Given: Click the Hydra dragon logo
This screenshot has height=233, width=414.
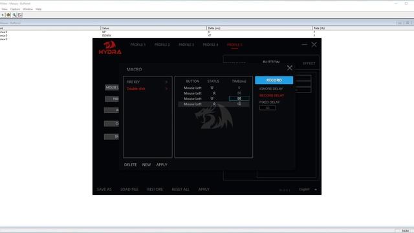Looking at the screenshot, I should 110,47.
